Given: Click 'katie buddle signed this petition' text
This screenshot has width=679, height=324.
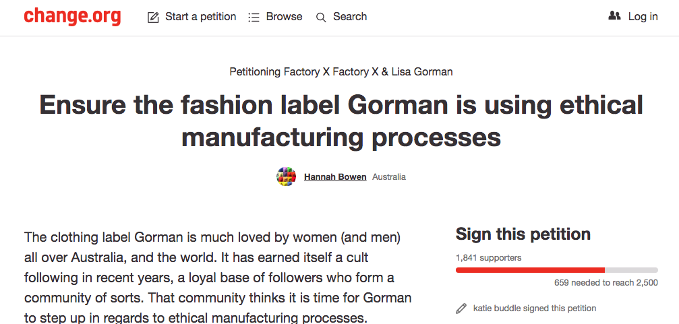Looking at the screenshot, I should (535, 309).
